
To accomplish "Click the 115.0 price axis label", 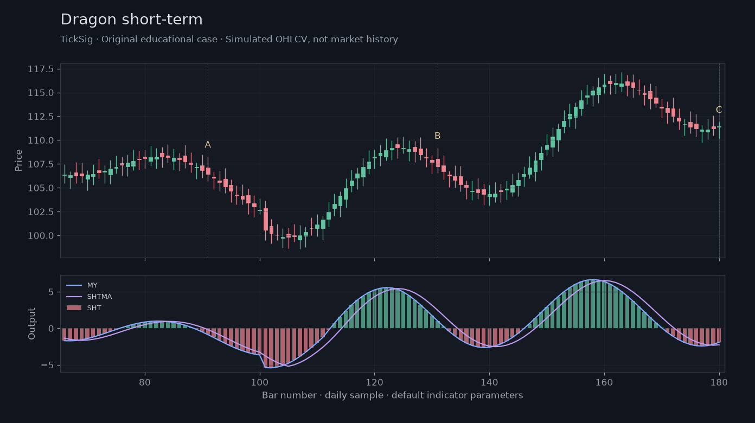I will [41, 93].
